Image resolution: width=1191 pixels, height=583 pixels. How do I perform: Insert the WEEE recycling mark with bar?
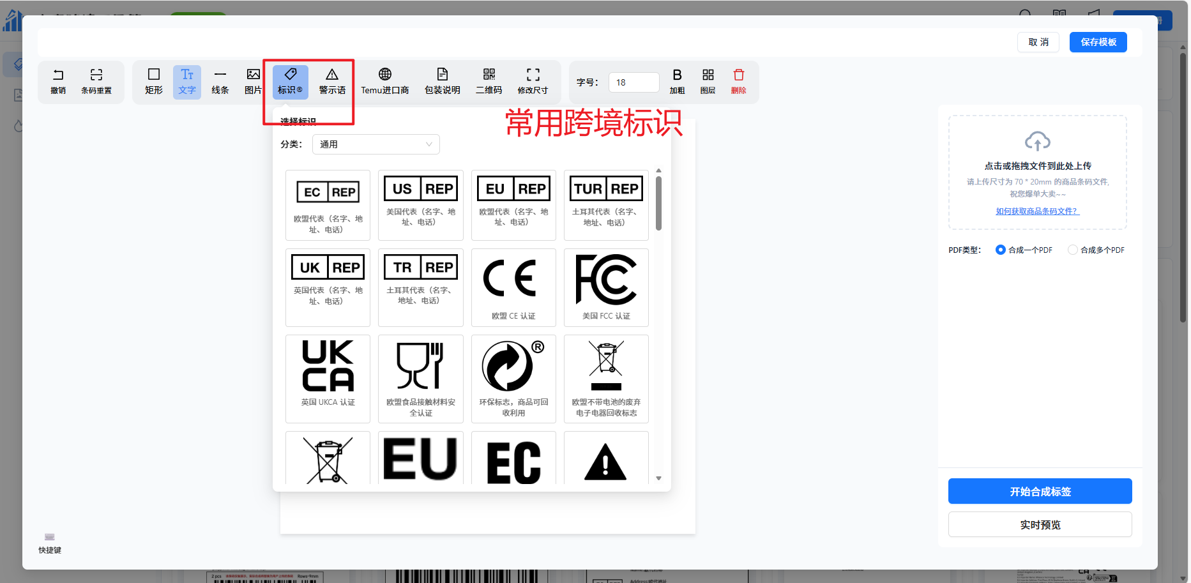tap(607, 379)
